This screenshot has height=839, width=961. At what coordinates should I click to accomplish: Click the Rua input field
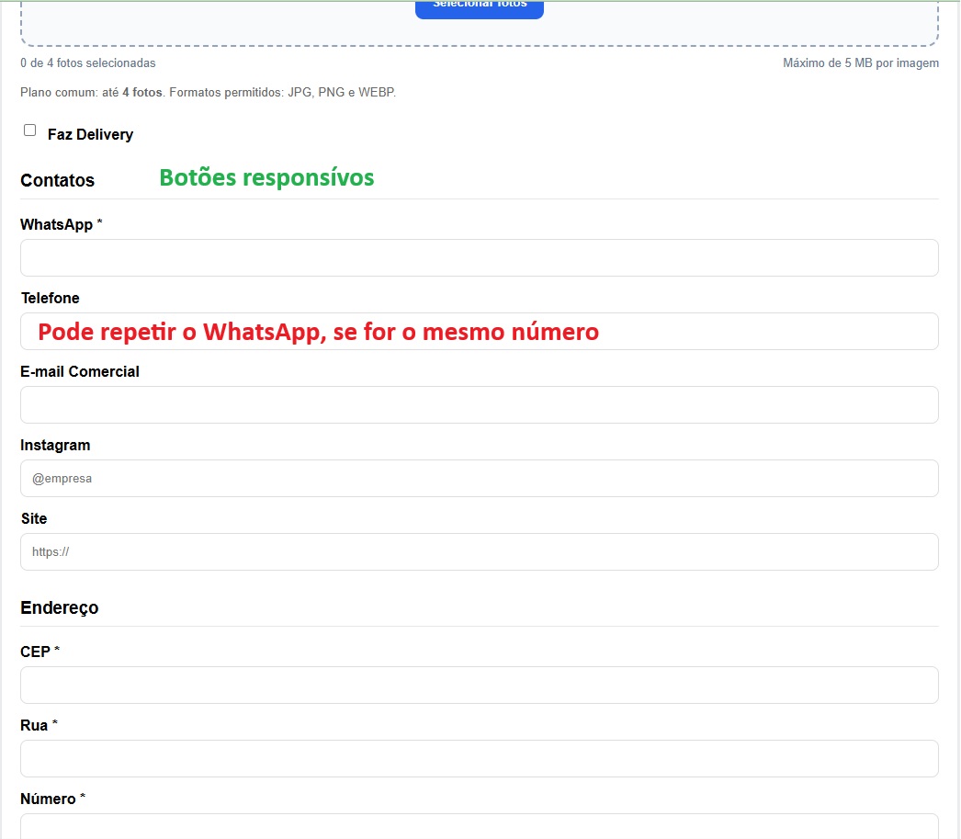[x=480, y=759]
